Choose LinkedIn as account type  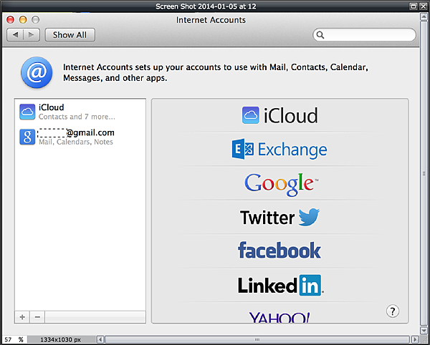pyautogui.click(x=280, y=285)
